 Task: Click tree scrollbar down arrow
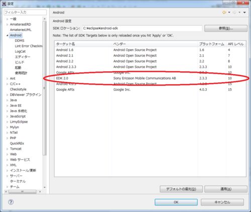pyautogui.click(x=45, y=187)
